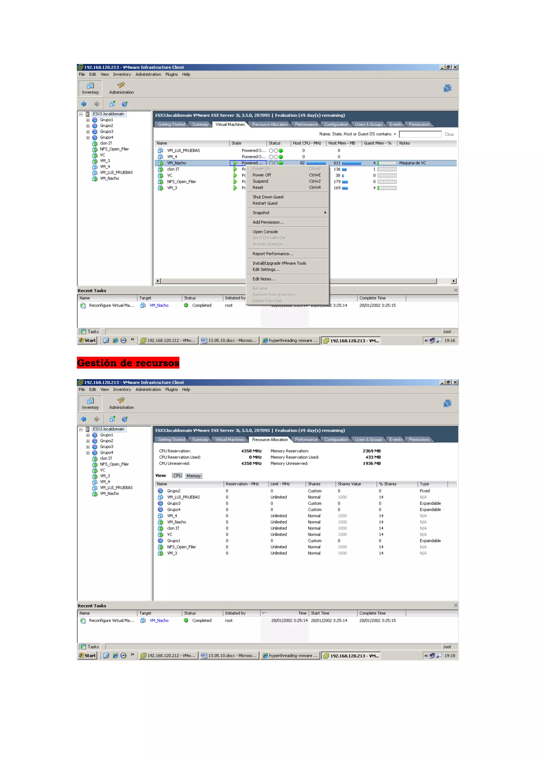Viewport: 538px width, 761px height.
Task: Click the NFS_Open_Filer icon in the Reservation table
Action: coord(161,547)
